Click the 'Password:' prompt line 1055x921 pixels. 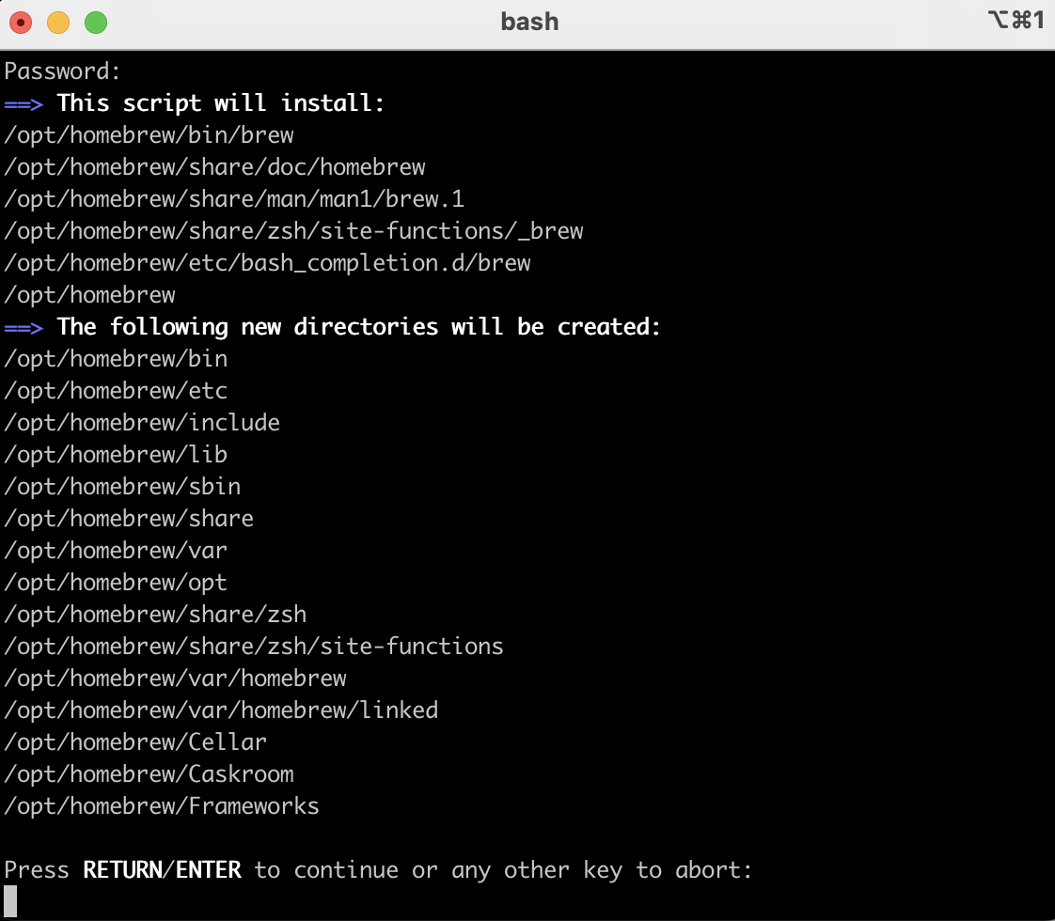63,71
